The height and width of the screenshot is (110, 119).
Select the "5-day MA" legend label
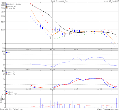click(11, 8)
